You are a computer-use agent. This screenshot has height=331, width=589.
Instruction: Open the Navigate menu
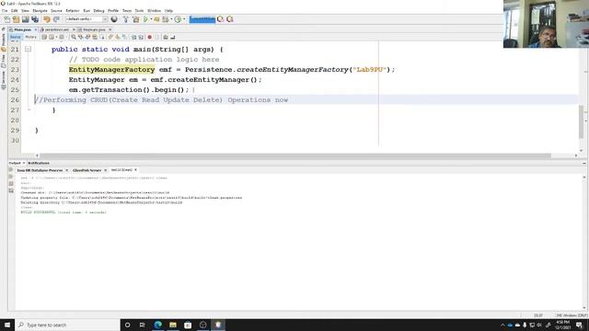(x=40, y=10)
